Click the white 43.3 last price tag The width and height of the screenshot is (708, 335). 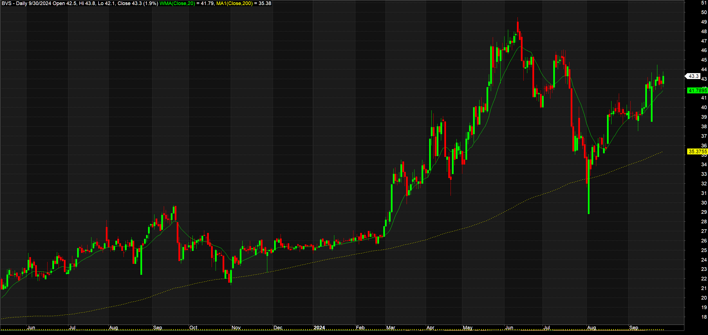click(x=693, y=76)
